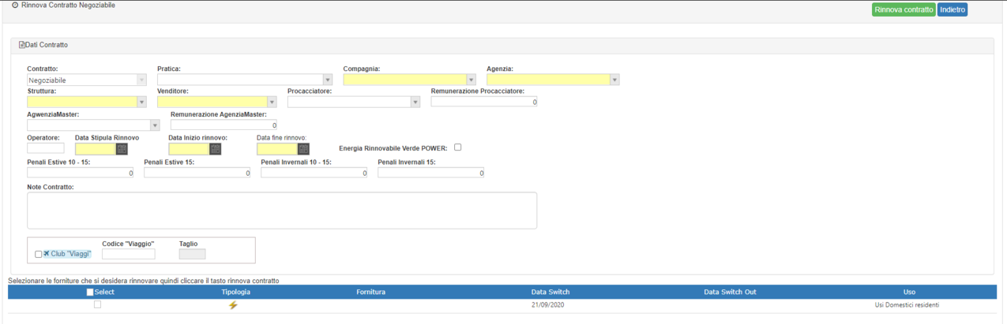
Task: Open the Contratto dropdown showing Negoziabile
Action: 87,80
